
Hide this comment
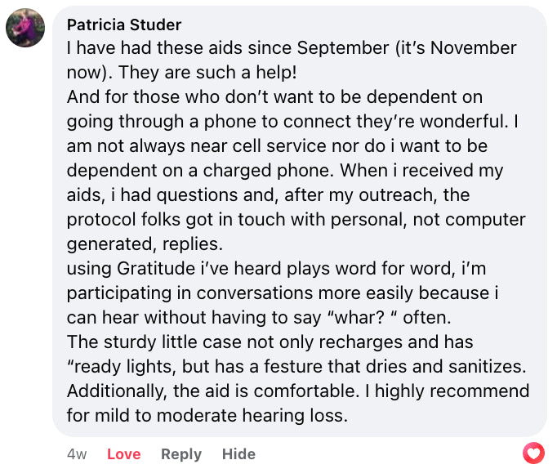238,454
